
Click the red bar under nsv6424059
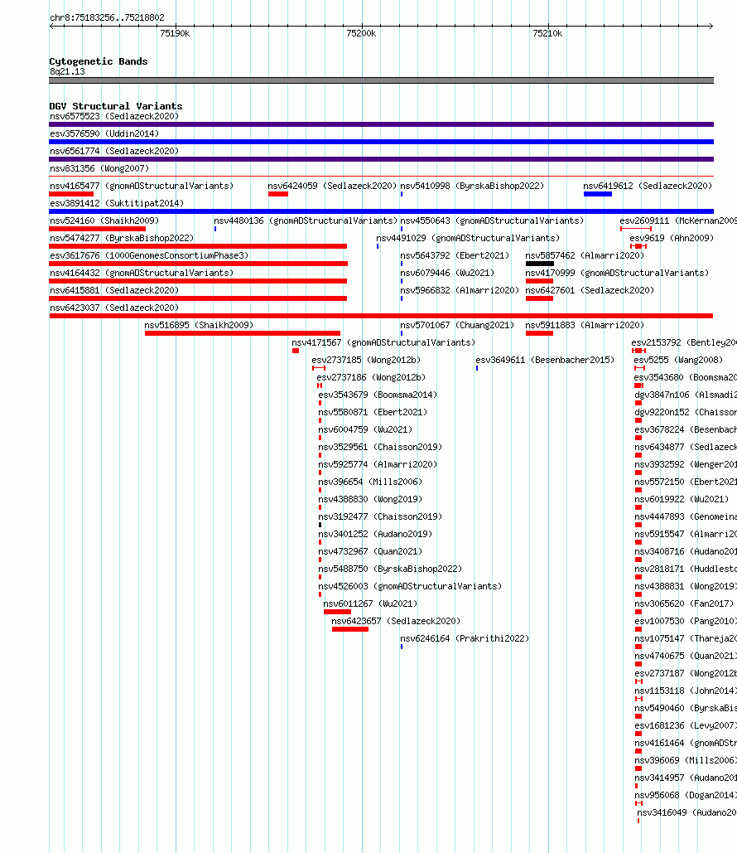(x=277, y=194)
